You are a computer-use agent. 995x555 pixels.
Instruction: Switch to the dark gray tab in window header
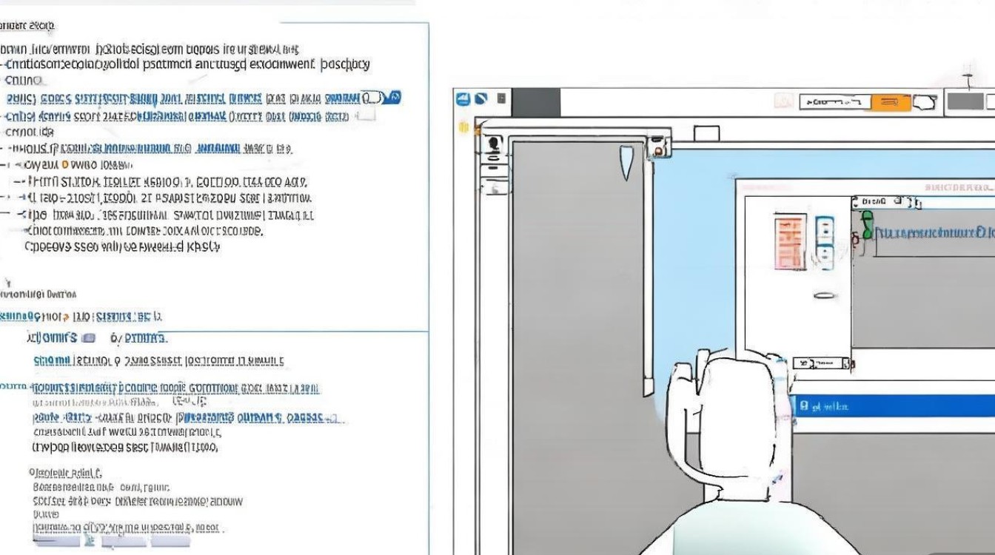536,101
